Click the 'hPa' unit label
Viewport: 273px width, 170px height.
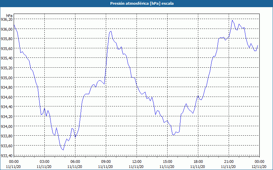(9, 16)
